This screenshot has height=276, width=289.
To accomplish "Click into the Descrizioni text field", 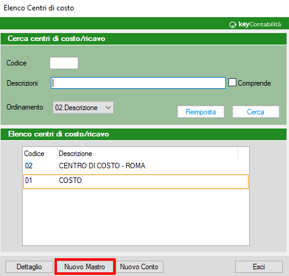I will (138, 83).
